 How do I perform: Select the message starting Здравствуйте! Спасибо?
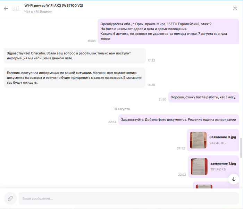tap(75, 56)
